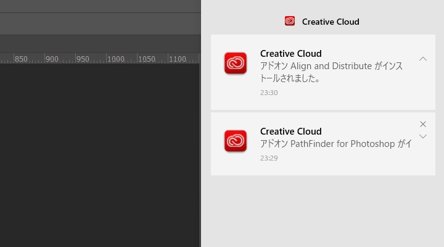
Task: Click the 1000 mark on Photoshop ruler
Action: click(115, 59)
